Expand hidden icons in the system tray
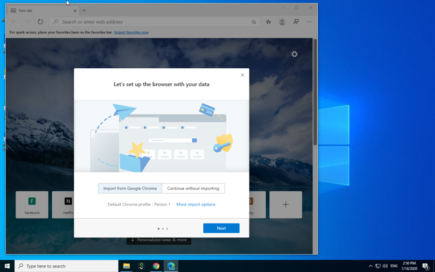The image size is (435, 272). point(370,266)
